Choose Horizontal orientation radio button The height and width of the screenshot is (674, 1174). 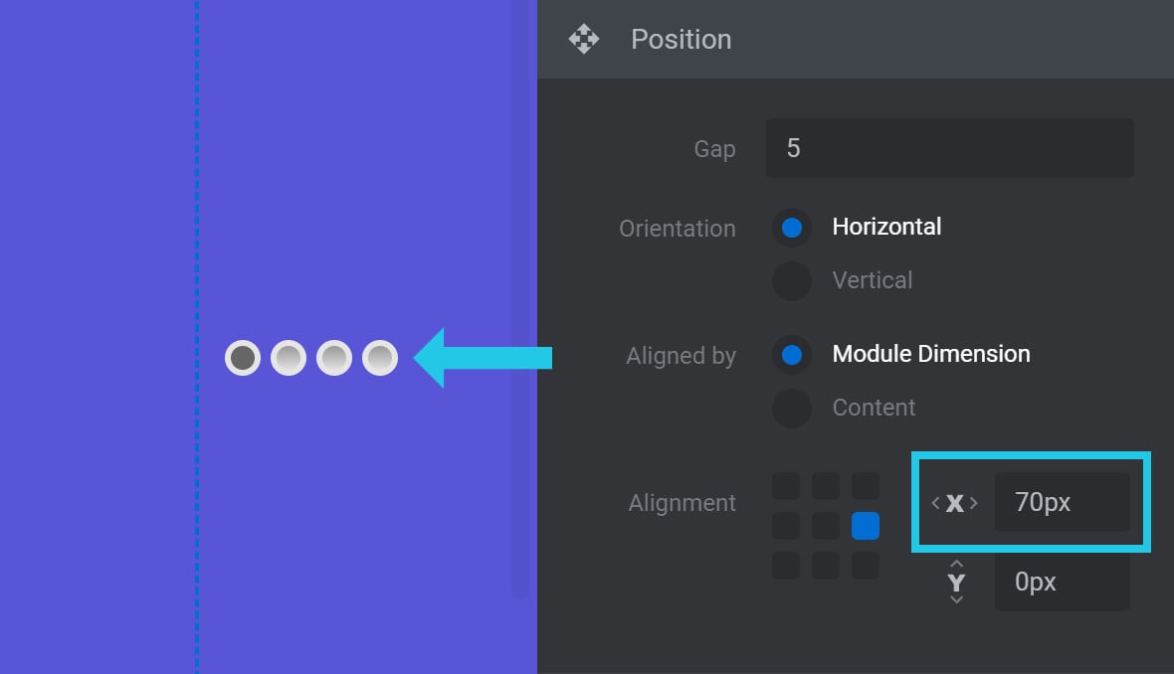792,228
